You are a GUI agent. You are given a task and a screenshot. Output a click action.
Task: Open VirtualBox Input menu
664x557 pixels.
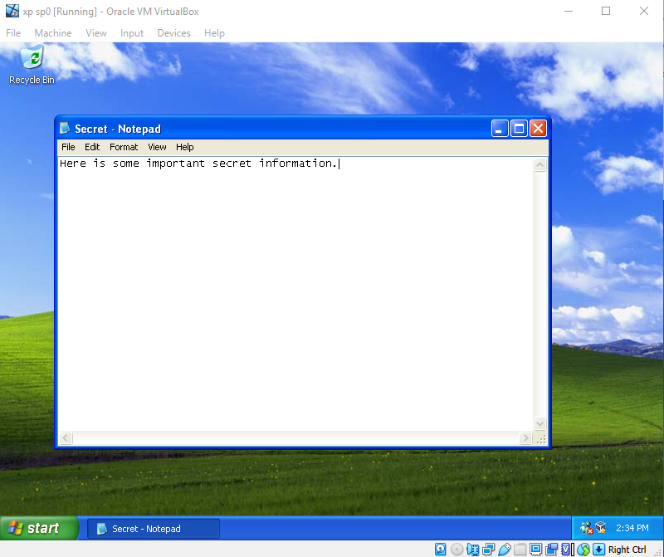pyautogui.click(x=132, y=33)
